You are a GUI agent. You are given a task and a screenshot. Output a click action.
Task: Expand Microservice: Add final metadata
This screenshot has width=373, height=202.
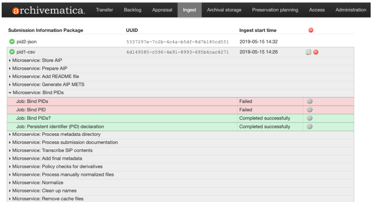click(x=46, y=158)
